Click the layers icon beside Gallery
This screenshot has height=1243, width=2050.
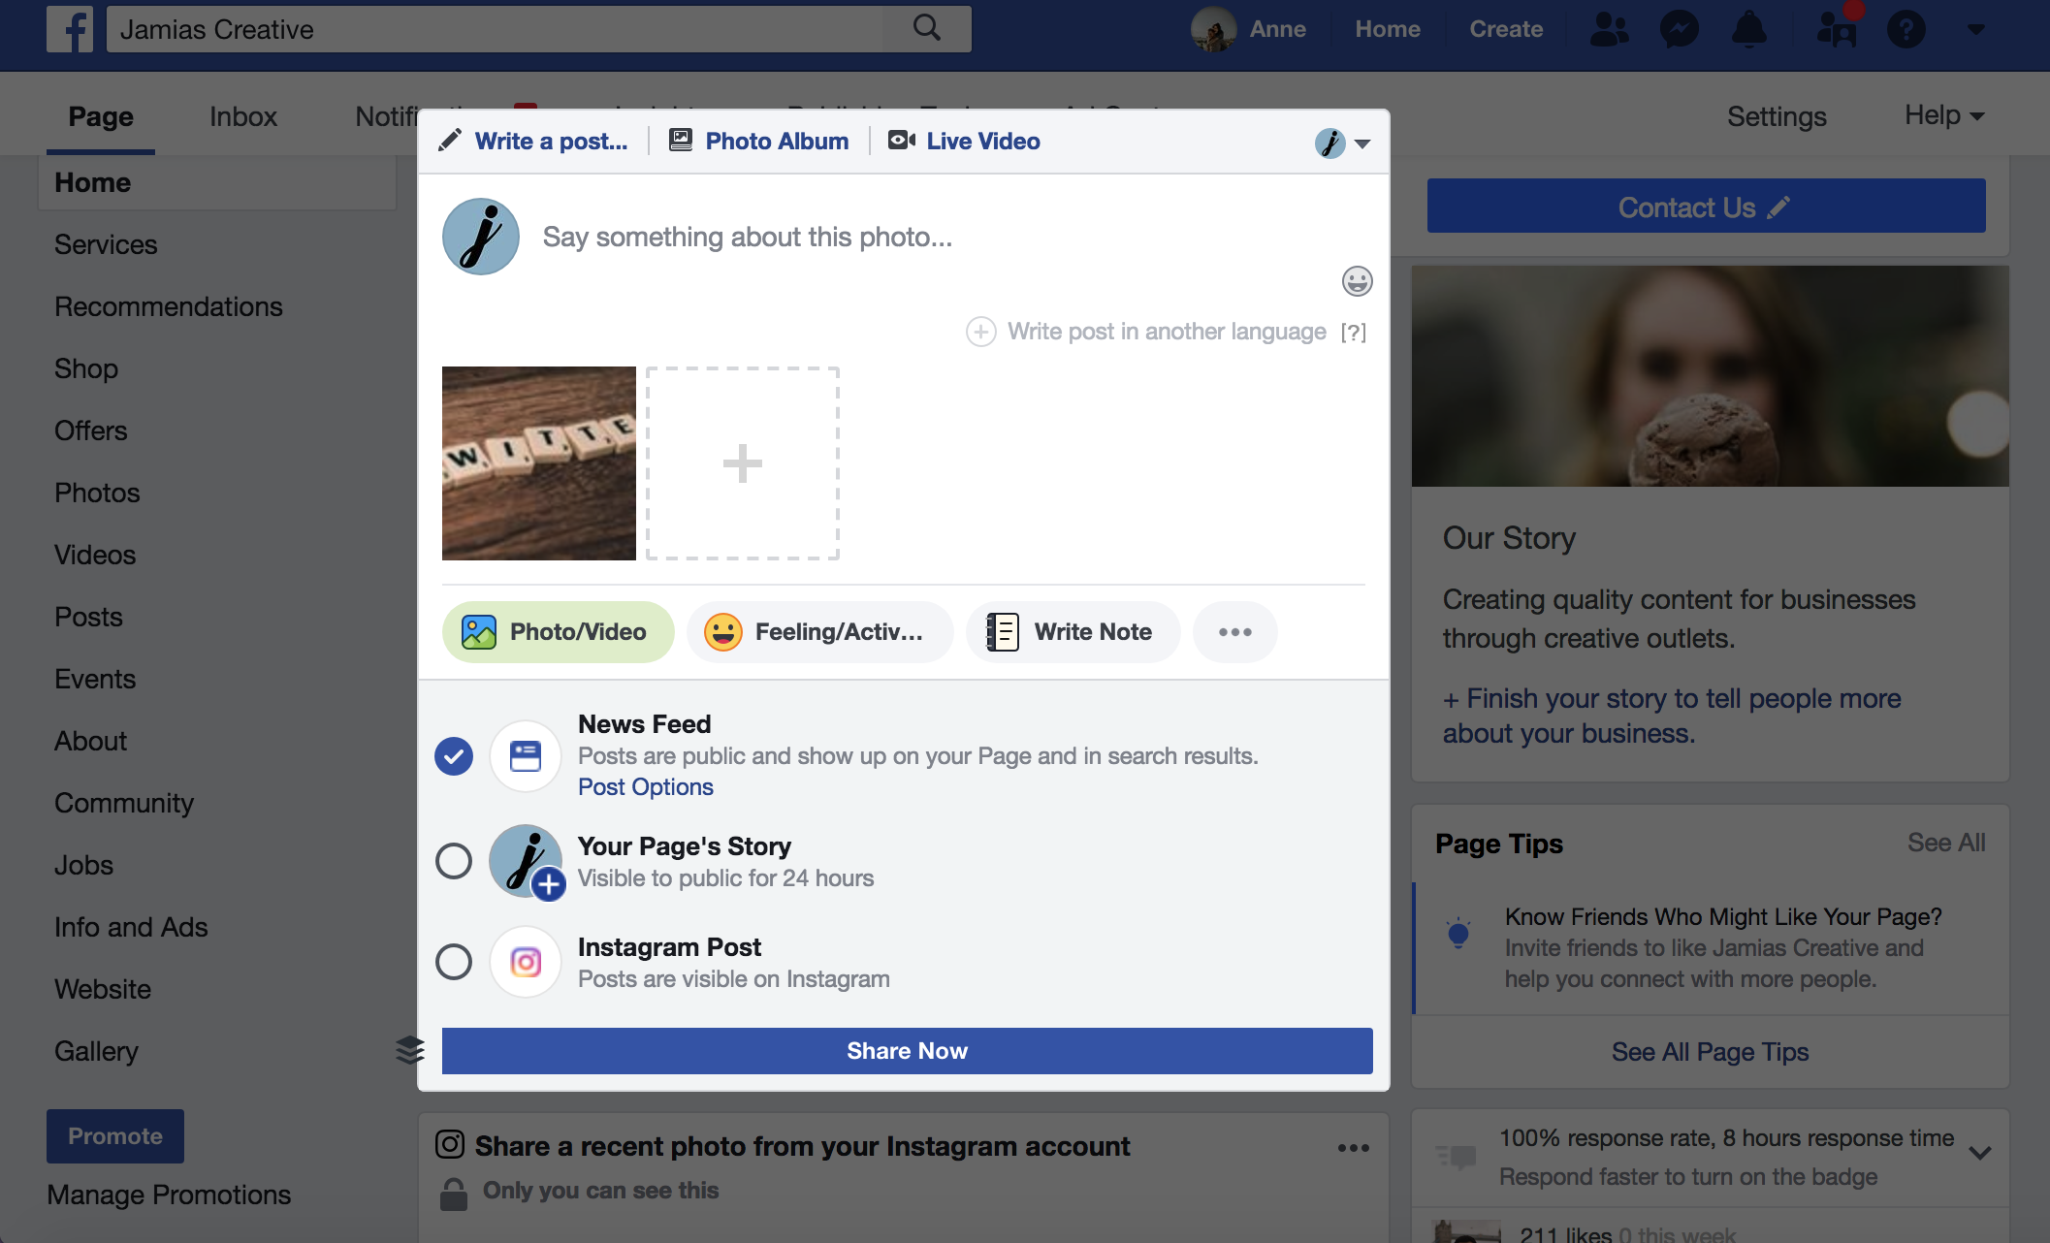[410, 1049]
